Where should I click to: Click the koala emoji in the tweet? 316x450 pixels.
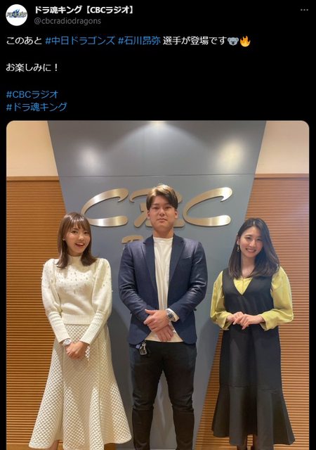233,41
